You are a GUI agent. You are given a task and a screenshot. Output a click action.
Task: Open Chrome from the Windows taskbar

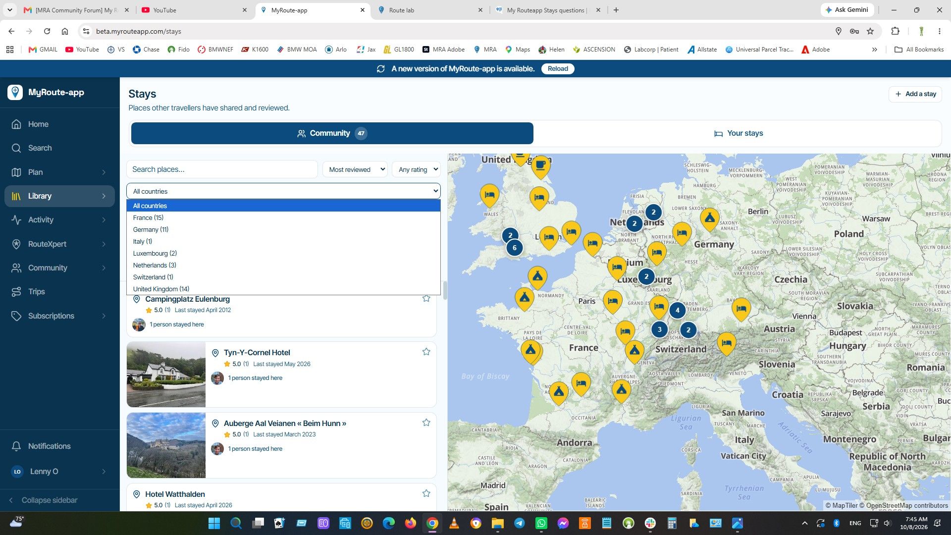432,523
